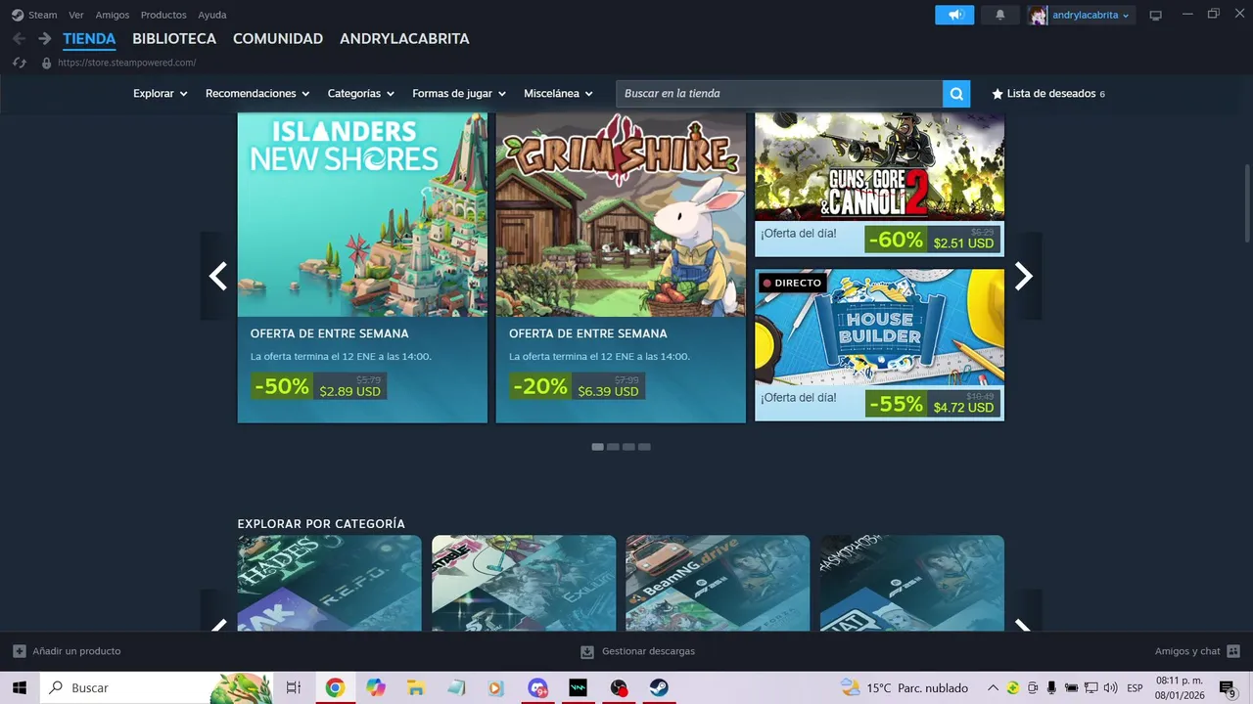
Task: Open the Amigos menu
Action: coord(113,15)
